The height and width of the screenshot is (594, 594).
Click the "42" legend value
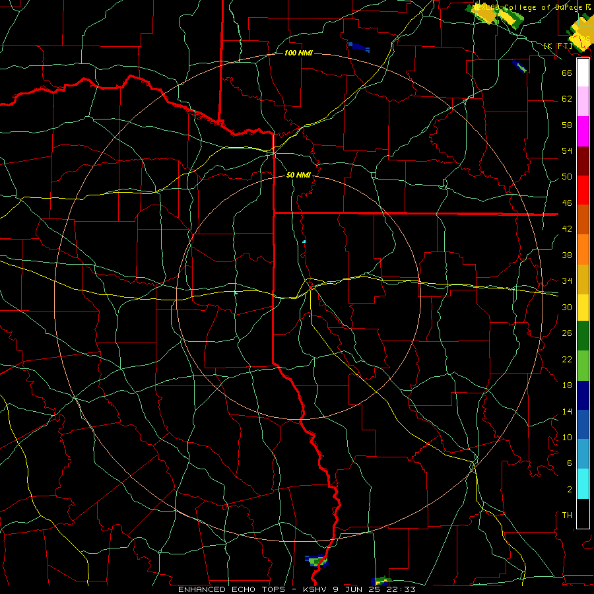(x=567, y=228)
